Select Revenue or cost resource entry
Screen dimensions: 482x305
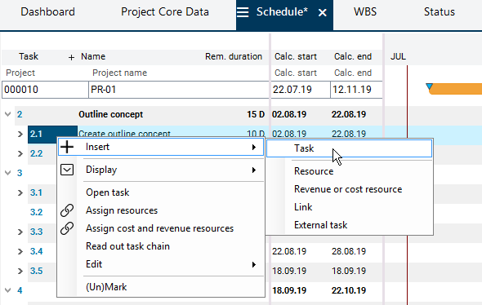[x=348, y=189]
